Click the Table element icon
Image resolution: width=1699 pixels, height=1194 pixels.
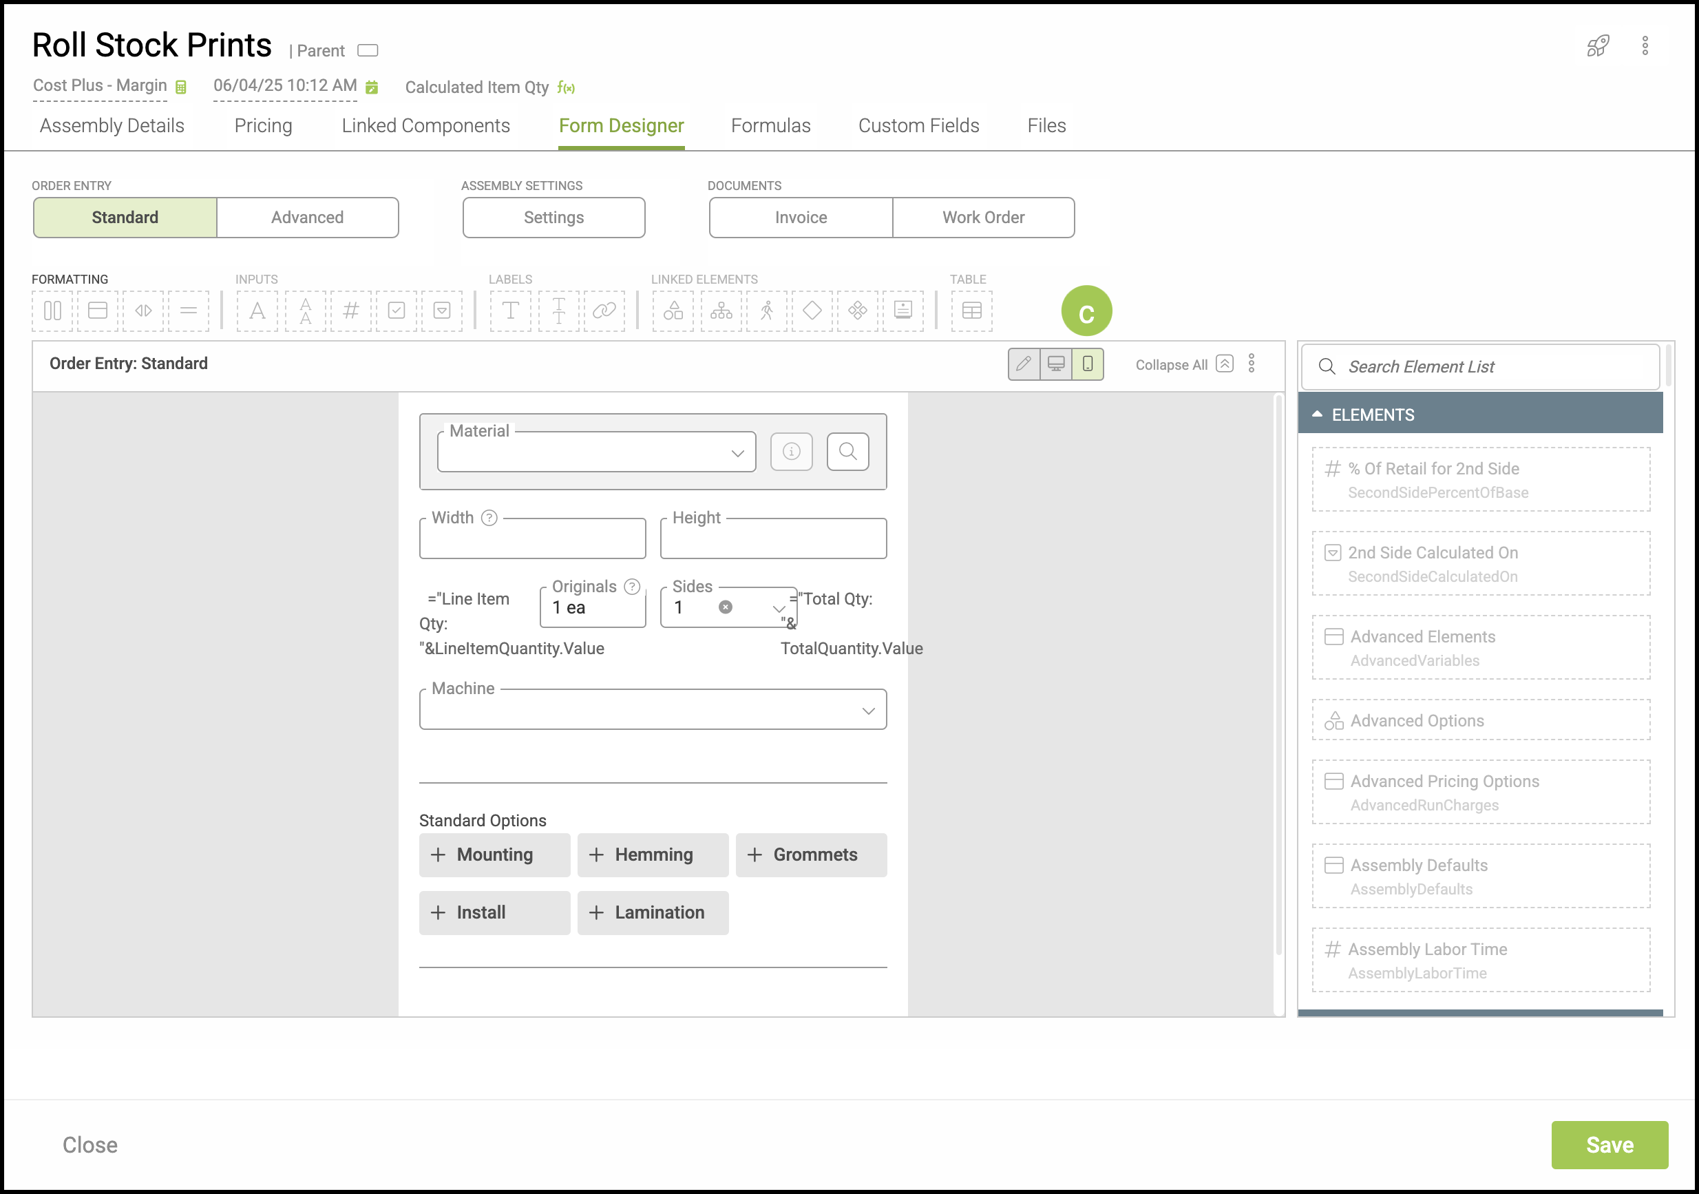tap(971, 310)
